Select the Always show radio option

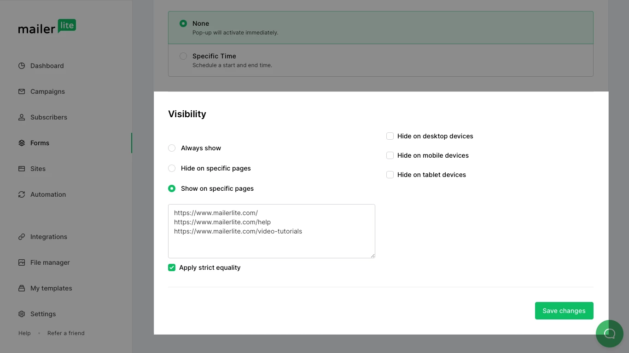pyautogui.click(x=172, y=148)
